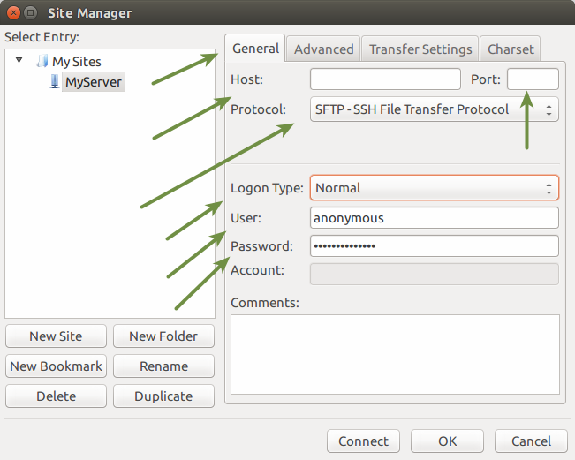Open the Transfer Settings tab
The width and height of the screenshot is (575, 460).
420,49
